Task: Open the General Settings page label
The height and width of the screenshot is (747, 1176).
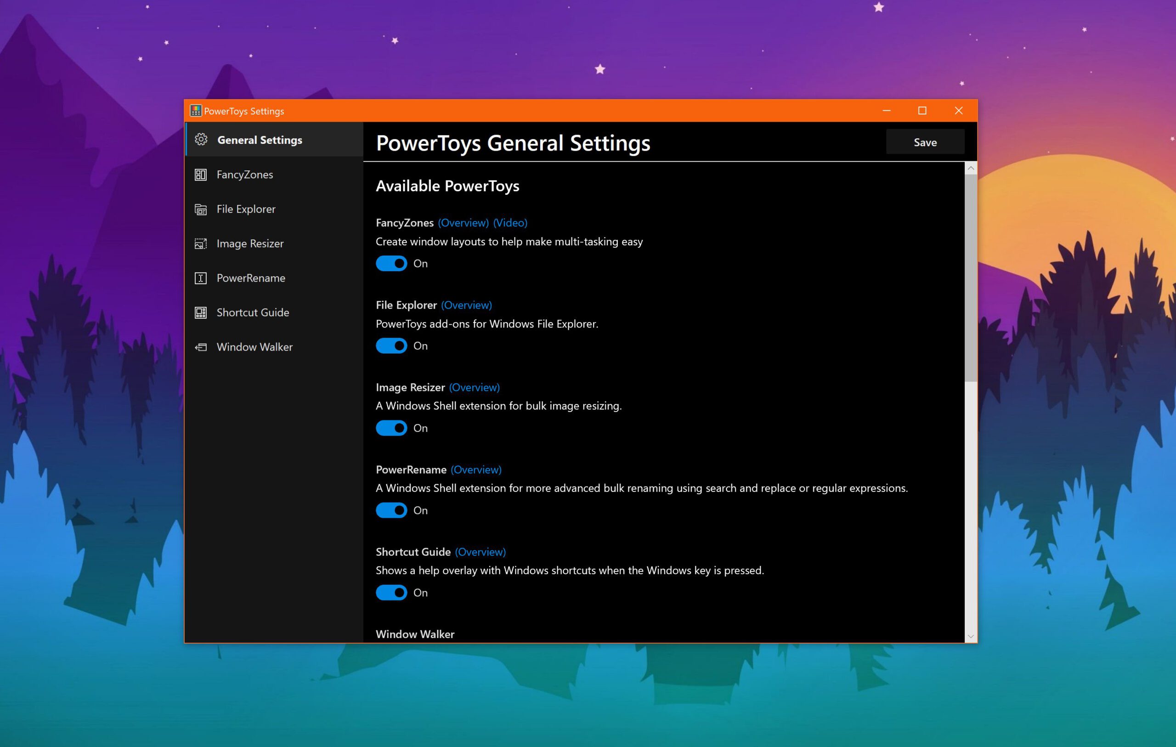Action: [260, 140]
